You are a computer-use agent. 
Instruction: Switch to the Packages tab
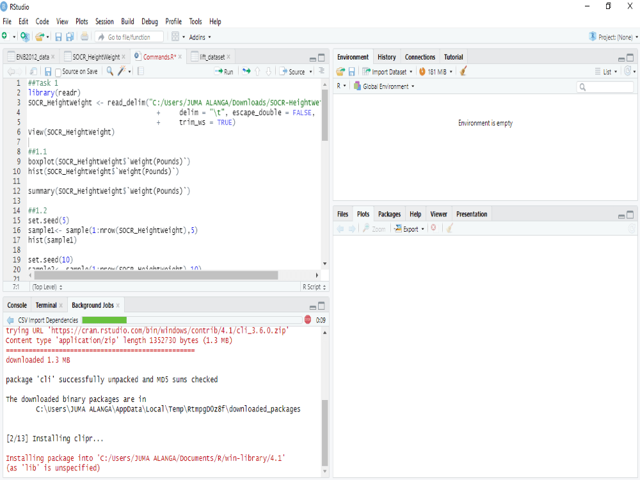click(389, 214)
